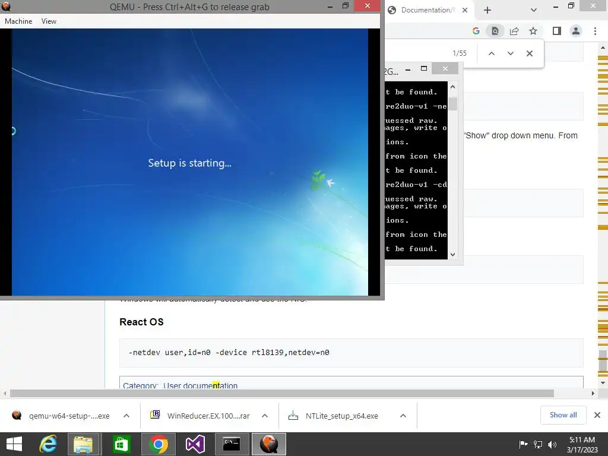
Task: Expand options for NTLite_setup download
Action: coord(403,416)
